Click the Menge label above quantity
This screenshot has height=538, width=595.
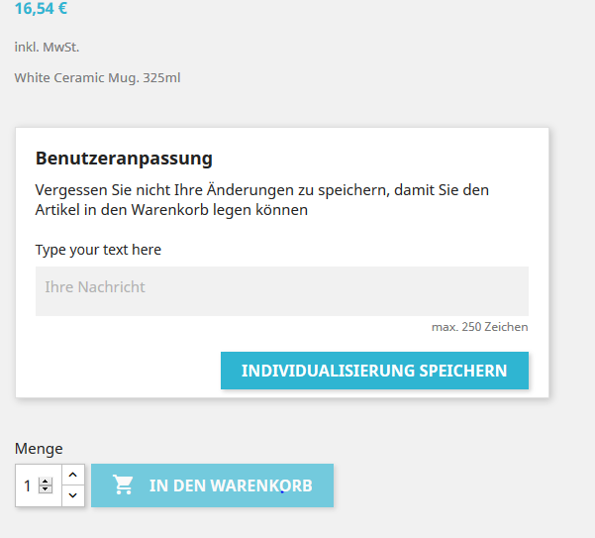[x=39, y=449]
